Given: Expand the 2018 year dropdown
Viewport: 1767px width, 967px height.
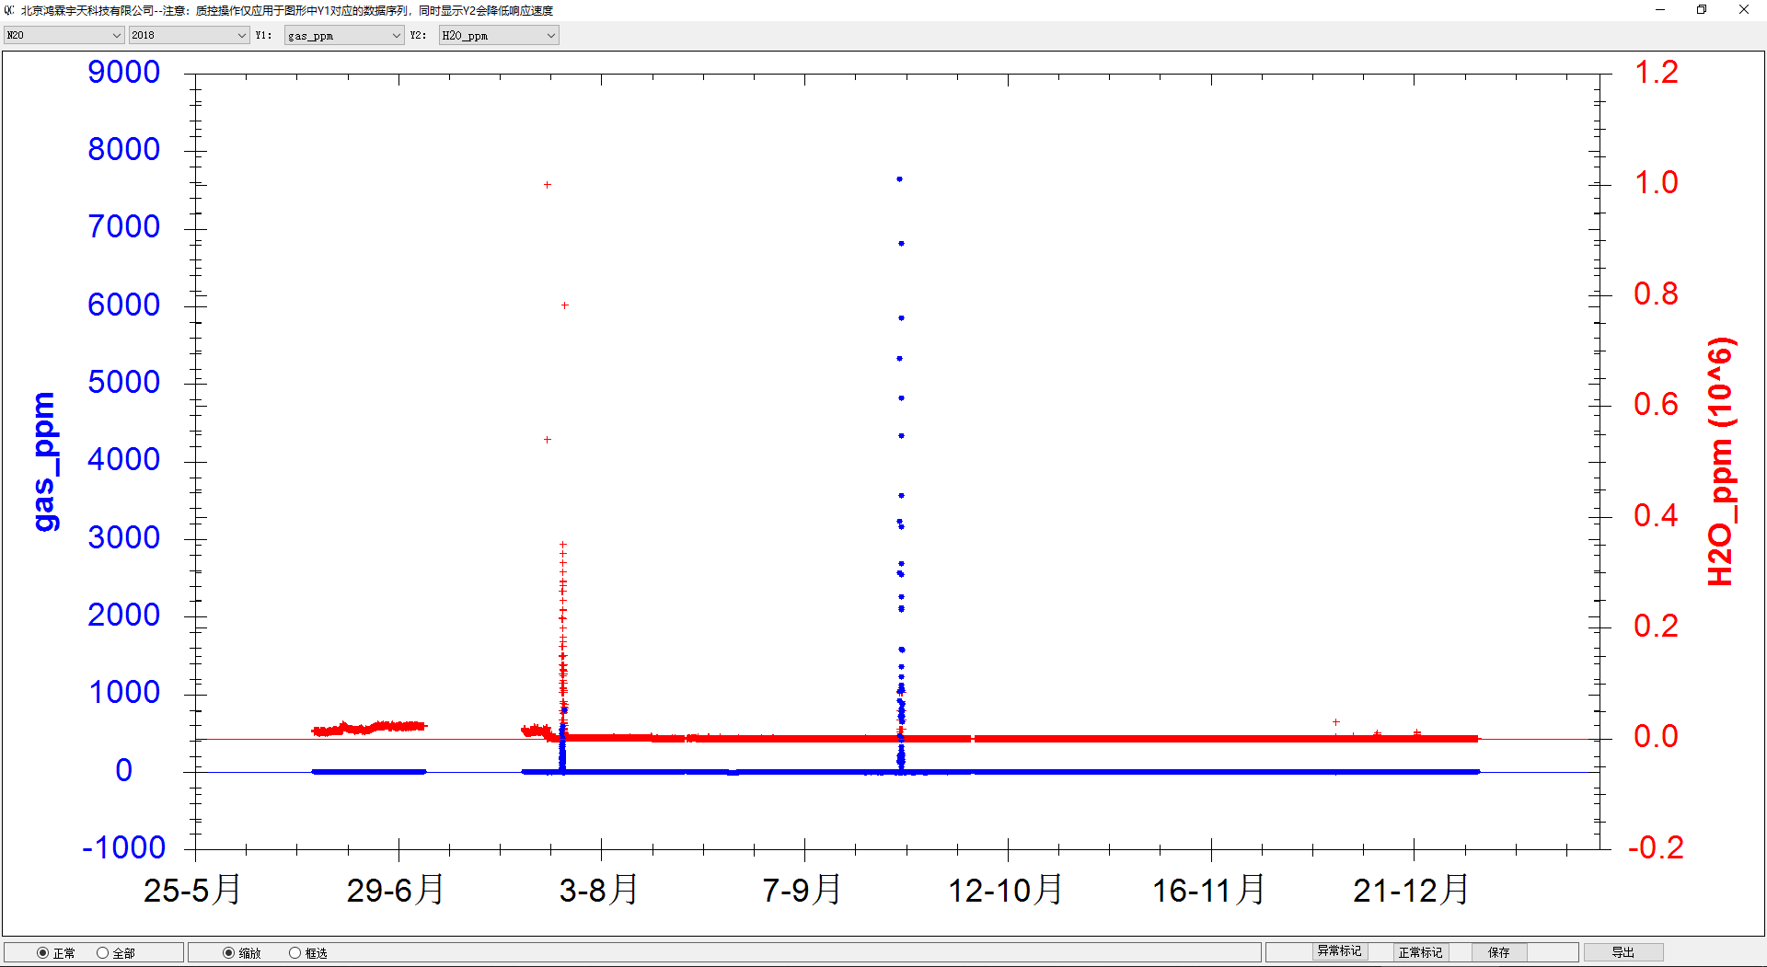Looking at the screenshot, I should (x=189, y=35).
